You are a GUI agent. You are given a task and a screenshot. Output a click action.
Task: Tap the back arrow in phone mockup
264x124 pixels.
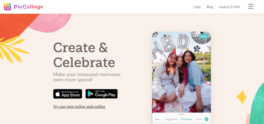156,36
